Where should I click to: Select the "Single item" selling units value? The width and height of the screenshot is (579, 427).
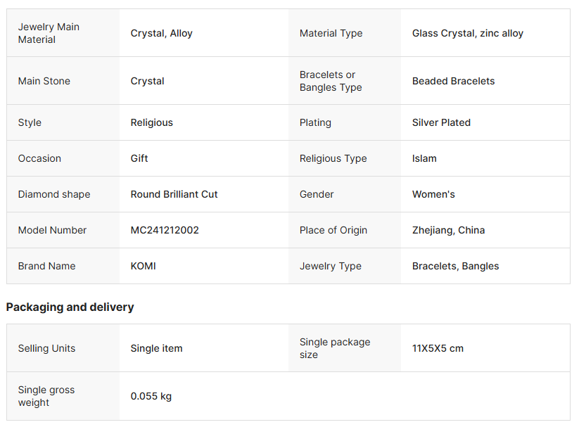156,348
